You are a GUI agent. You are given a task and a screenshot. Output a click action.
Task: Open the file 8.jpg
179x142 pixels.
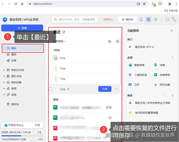pyautogui.click(x=62, y=58)
